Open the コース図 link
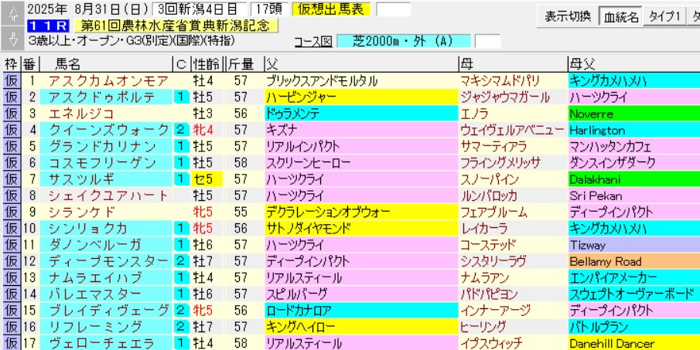The image size is (700, 350). (314, 41)
